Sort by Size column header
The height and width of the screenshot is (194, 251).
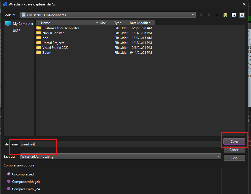[x=106, y=23]
